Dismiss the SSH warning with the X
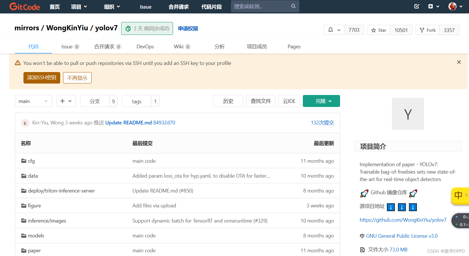Viewport: 469px width, 256px height. coord(459,62)
